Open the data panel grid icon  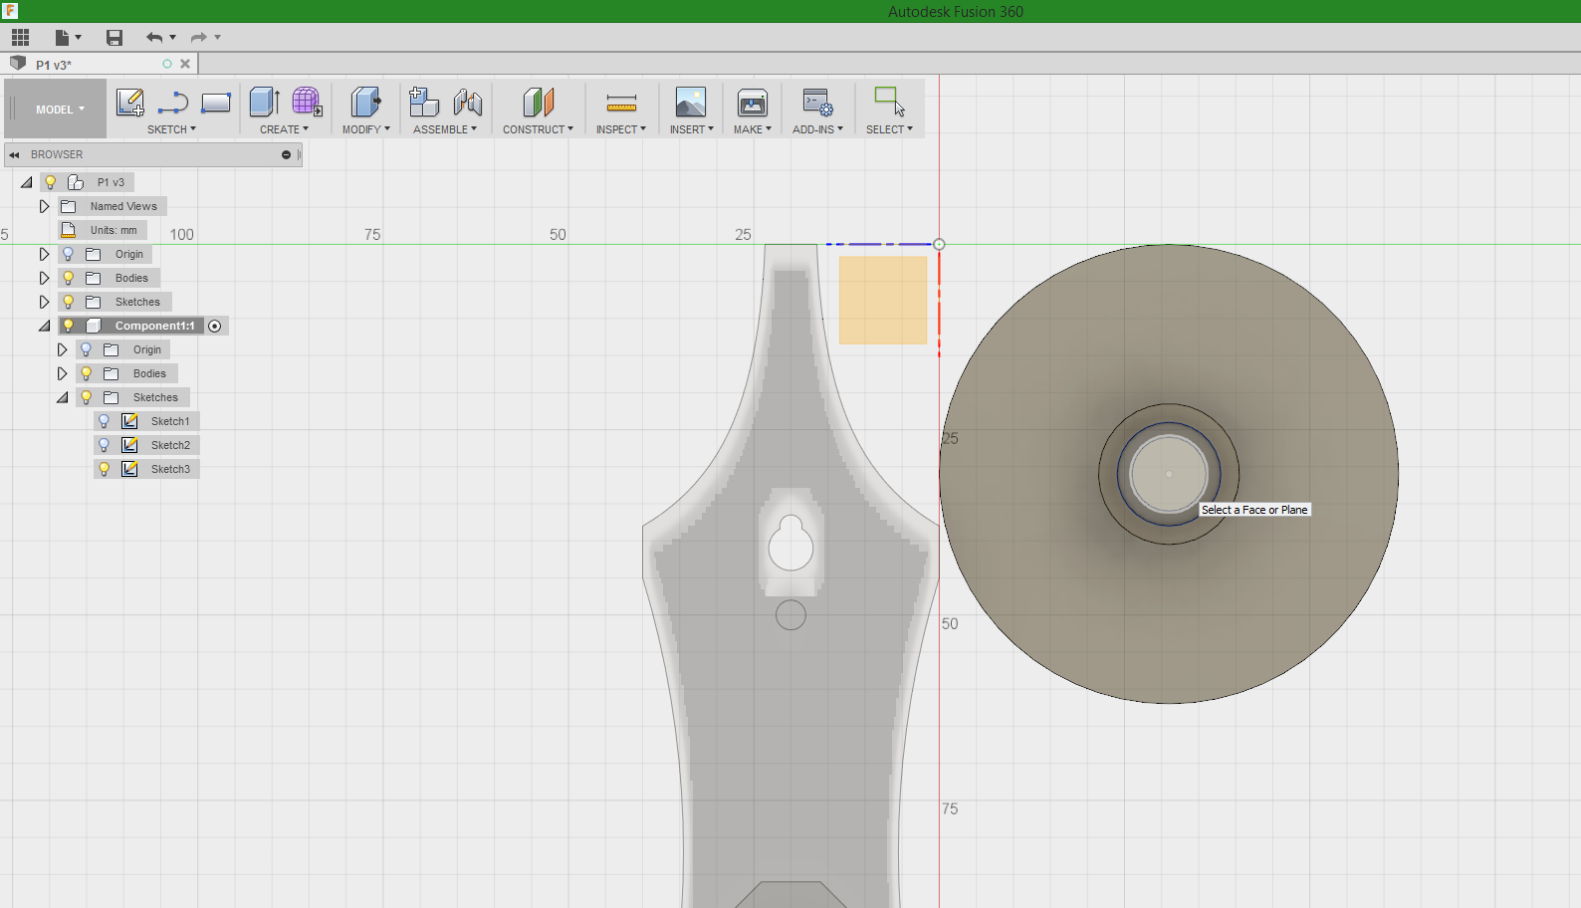pos(20,38)
